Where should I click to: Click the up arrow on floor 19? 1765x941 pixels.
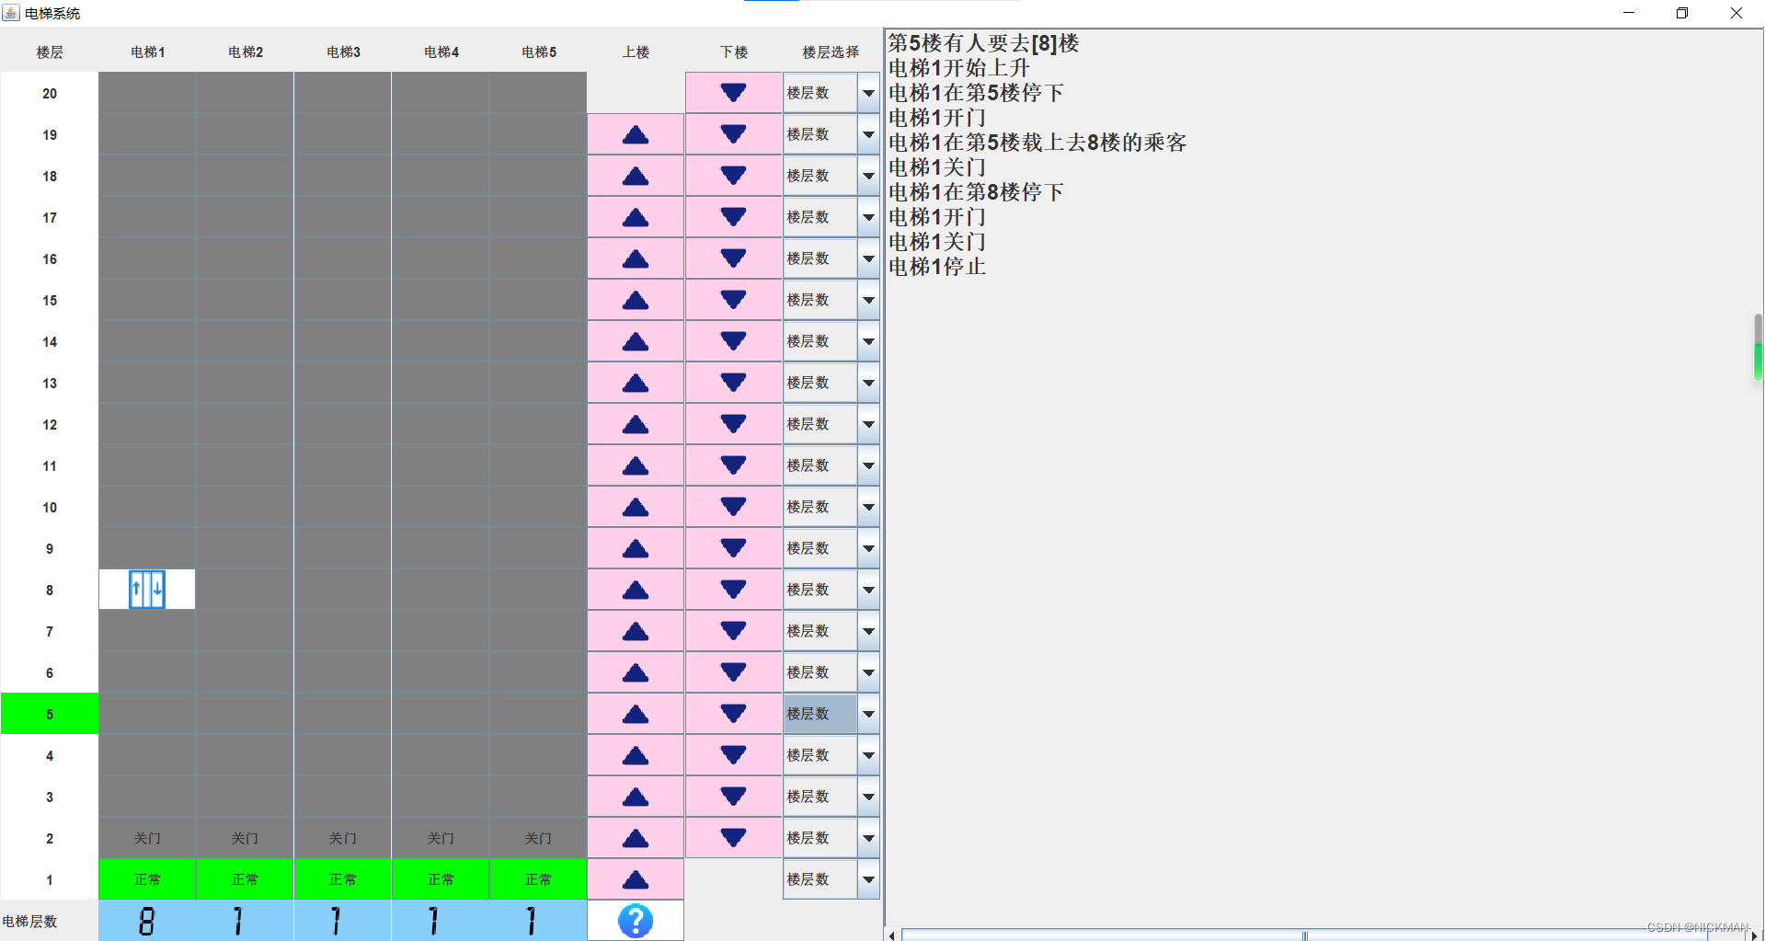636,134
